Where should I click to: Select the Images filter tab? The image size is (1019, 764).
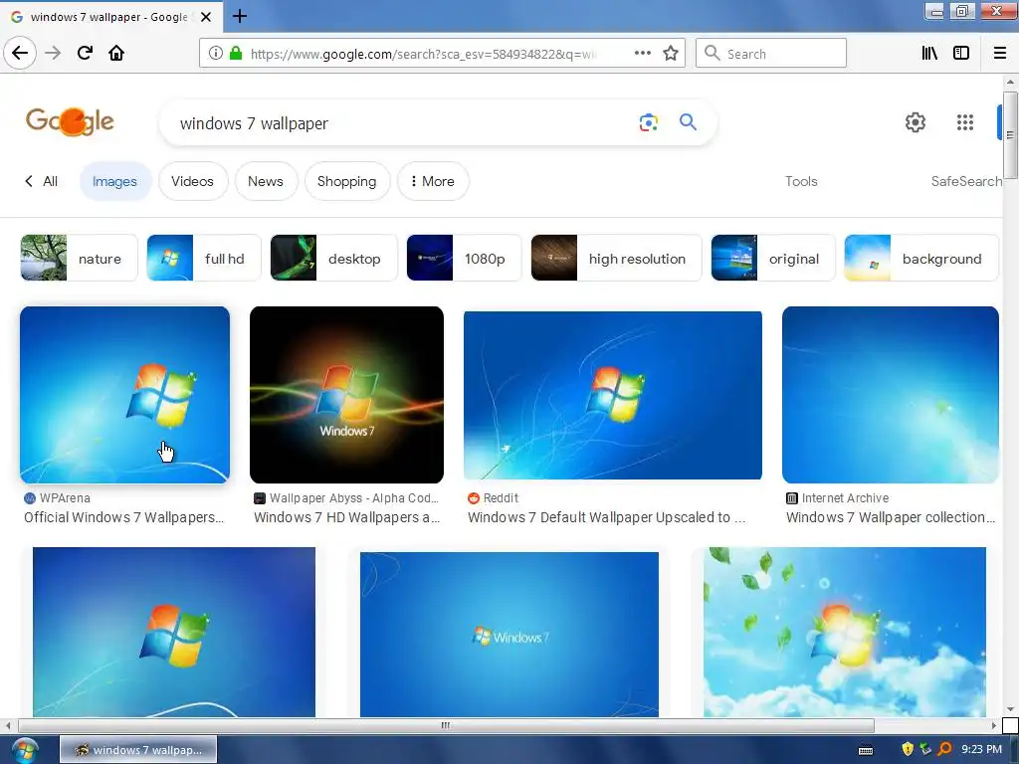(114, 181)
